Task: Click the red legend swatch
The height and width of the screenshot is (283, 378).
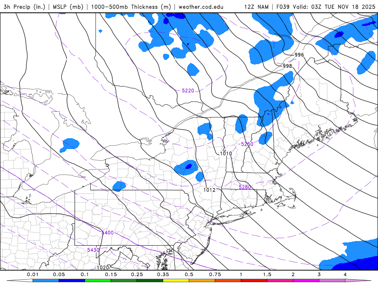Action: pyautogui.click(x=254, y=281)
